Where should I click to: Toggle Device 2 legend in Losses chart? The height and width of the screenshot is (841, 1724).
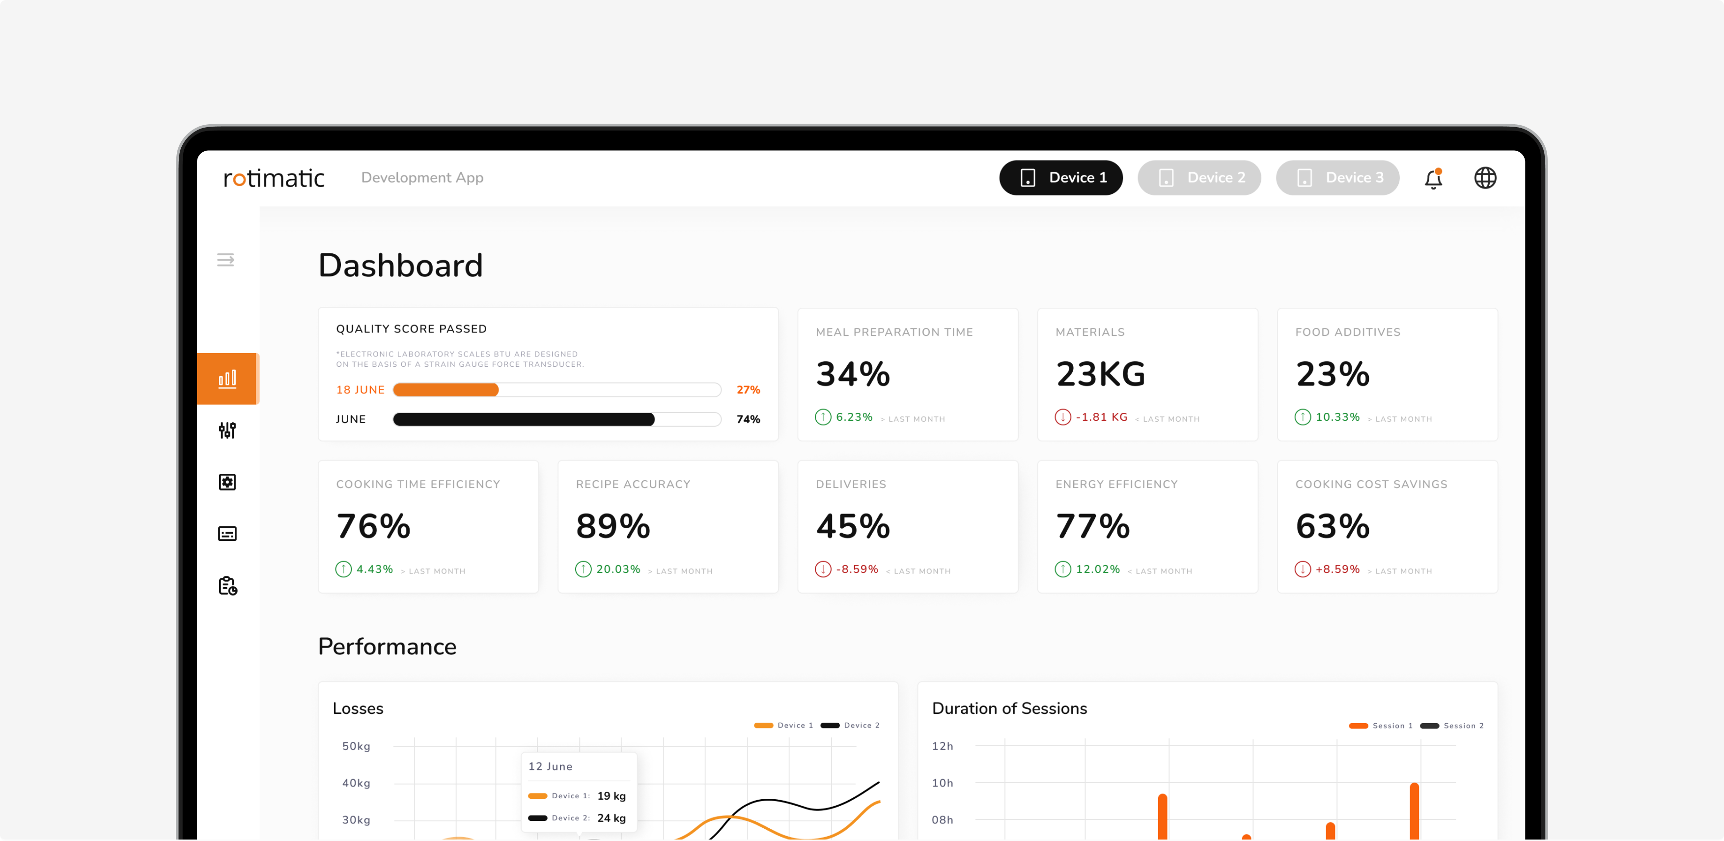[850, 726]
